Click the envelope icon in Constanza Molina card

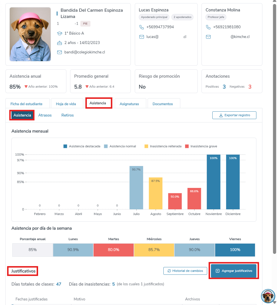[208, 37]
